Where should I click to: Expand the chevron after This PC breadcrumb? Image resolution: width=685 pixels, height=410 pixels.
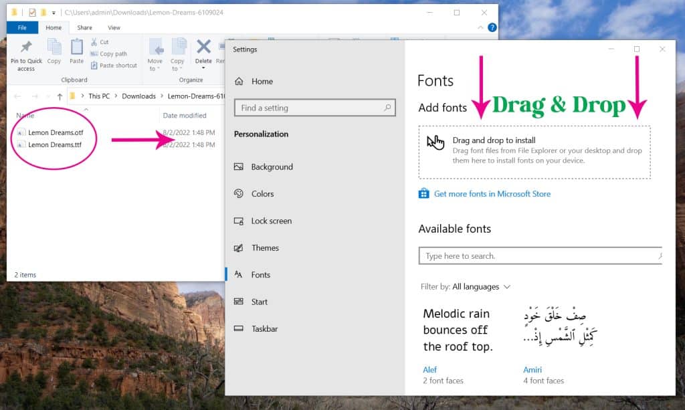pos(116,96)
